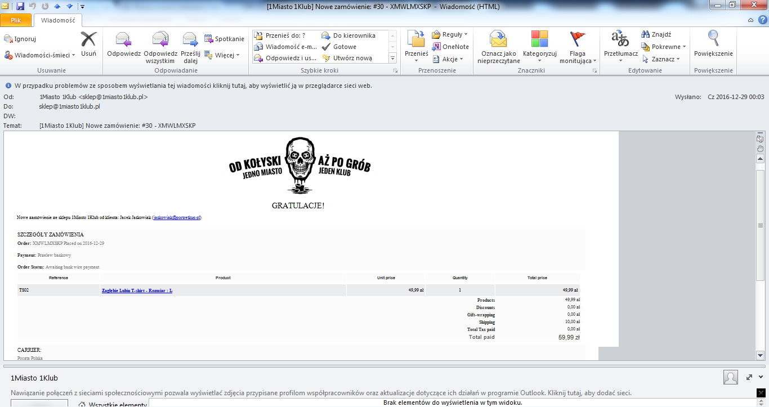Image resolution: width=769 pixels, height=407 pixels.
Task: Switch to the Wiadomość ribbon tab
Action: click(x=58, y=20)
